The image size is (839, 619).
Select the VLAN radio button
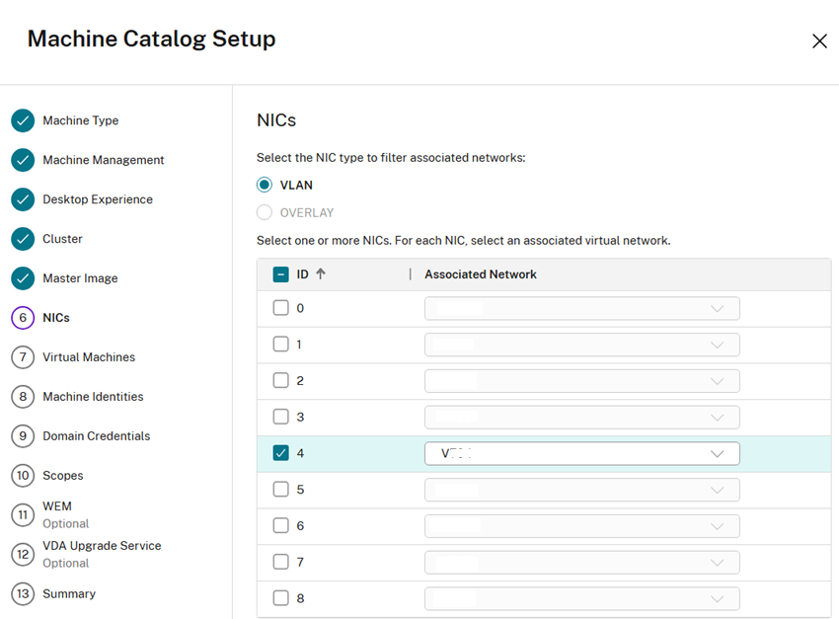(264, 185)
